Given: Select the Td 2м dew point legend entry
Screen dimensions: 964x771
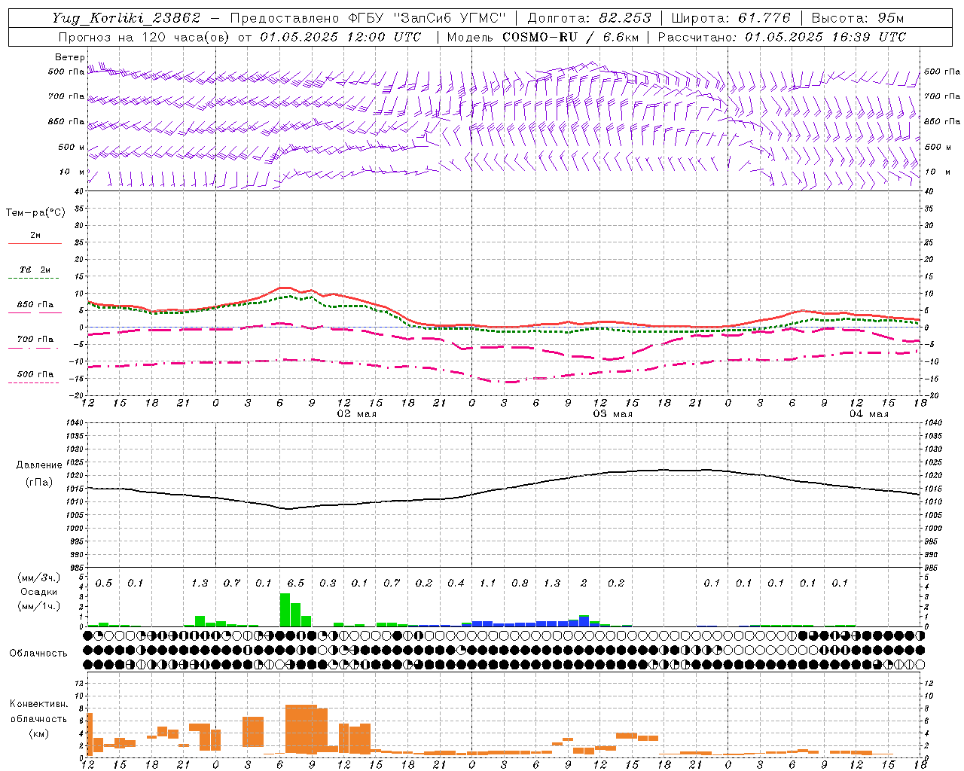Looking at the screenshot, I should click(35, 270).
